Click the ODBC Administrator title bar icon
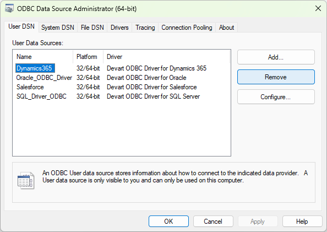This screenshot has width=327, height=232. point(9,9)
